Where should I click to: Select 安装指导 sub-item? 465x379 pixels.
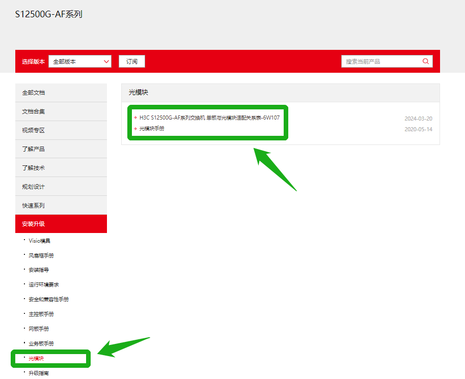coord(39,270)
